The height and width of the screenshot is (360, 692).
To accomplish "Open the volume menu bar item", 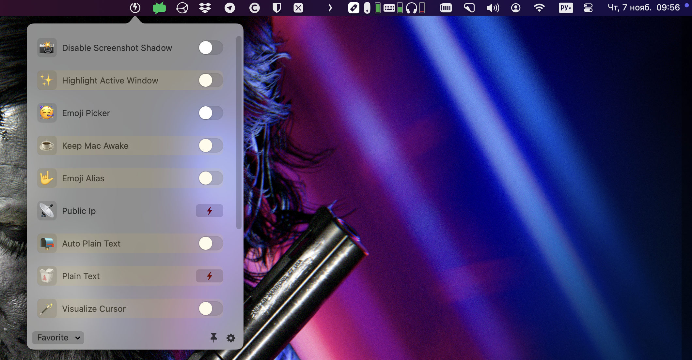I will [x=493, y=8].
